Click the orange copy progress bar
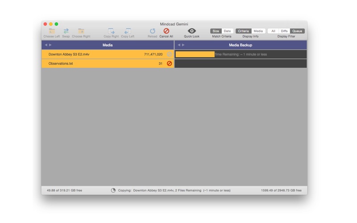This screenshot has width=357, height=223. pyautogui.click(x=195, y=54)
